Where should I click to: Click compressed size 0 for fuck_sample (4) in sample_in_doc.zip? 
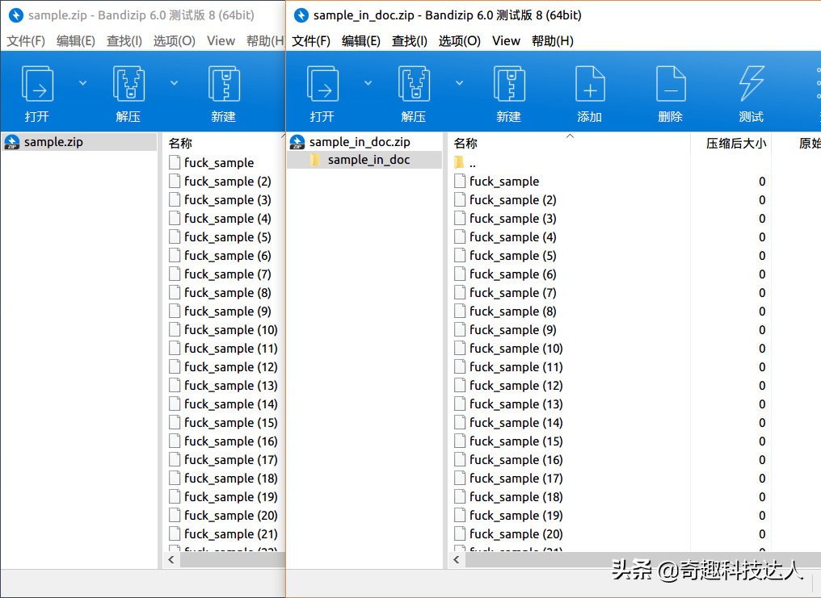click(762, 237)
